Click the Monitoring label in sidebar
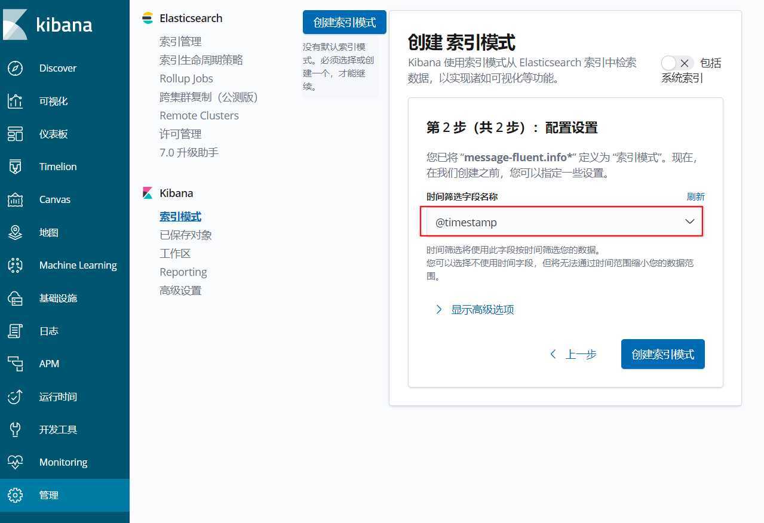This screenshot has width=764, height=523. (63, 462)
